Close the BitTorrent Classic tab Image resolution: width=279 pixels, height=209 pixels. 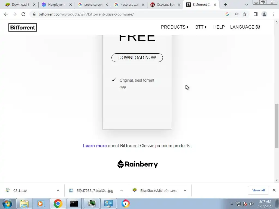(215, 5)
